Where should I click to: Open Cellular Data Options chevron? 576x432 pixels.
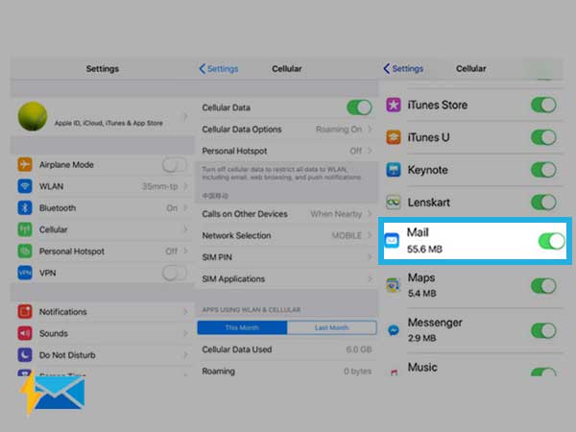coord(370,130)
